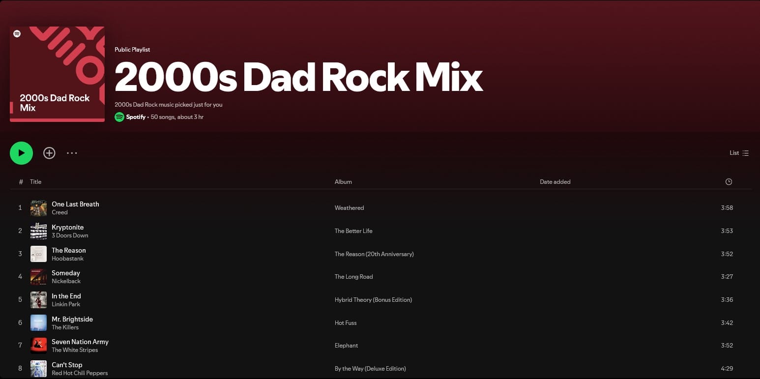This screenshot has width=760, height=379.
Task: Click the 3:36 duration of In the End
Action: click(727, 300)
